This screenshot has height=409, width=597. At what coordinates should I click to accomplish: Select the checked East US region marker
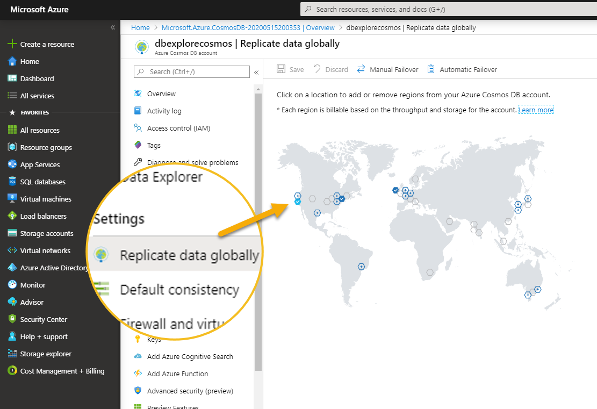point(342,198)
